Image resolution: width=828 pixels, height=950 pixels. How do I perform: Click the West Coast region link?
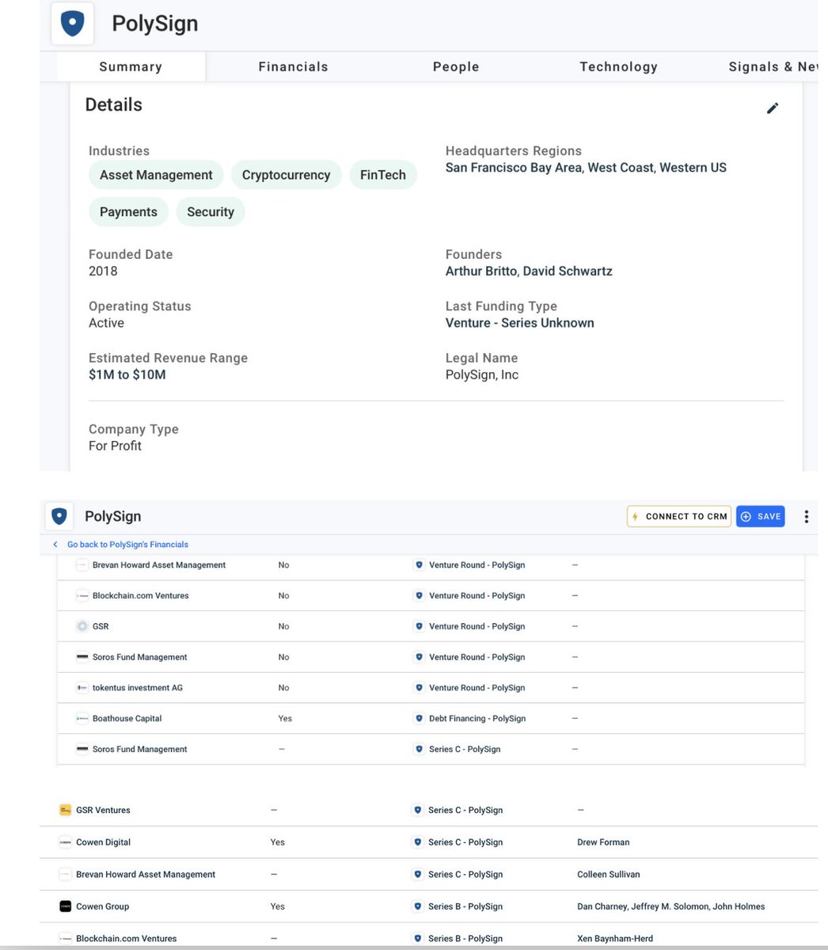click(621, 168)
